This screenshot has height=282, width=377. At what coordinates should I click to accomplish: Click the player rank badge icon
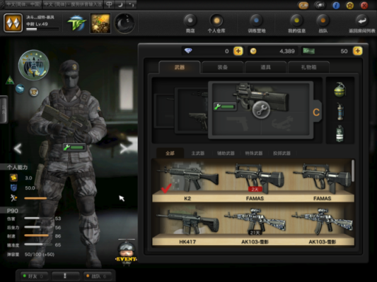(13, 23)
